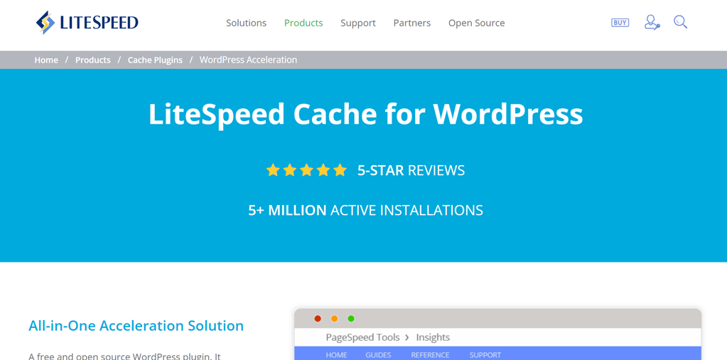
Task: Open the Support menu in the top navigation
Action: (x=358, y=23)
